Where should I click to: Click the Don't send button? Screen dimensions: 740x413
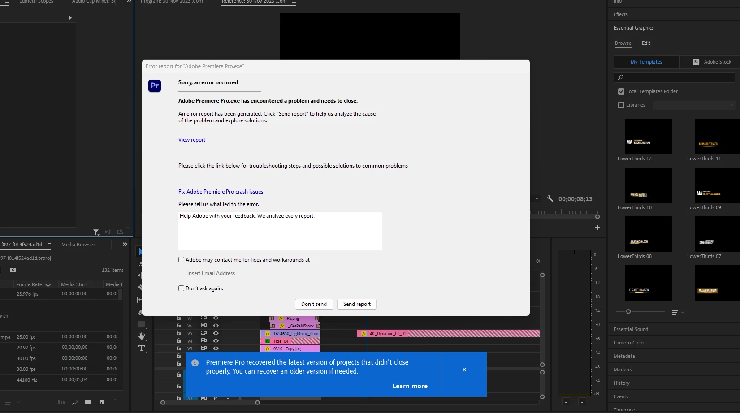pyautogui.click(x=314, y=304)
